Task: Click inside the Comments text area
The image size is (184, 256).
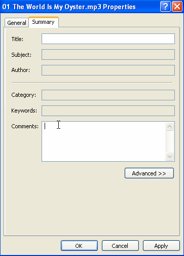Action: coord(104,141)
